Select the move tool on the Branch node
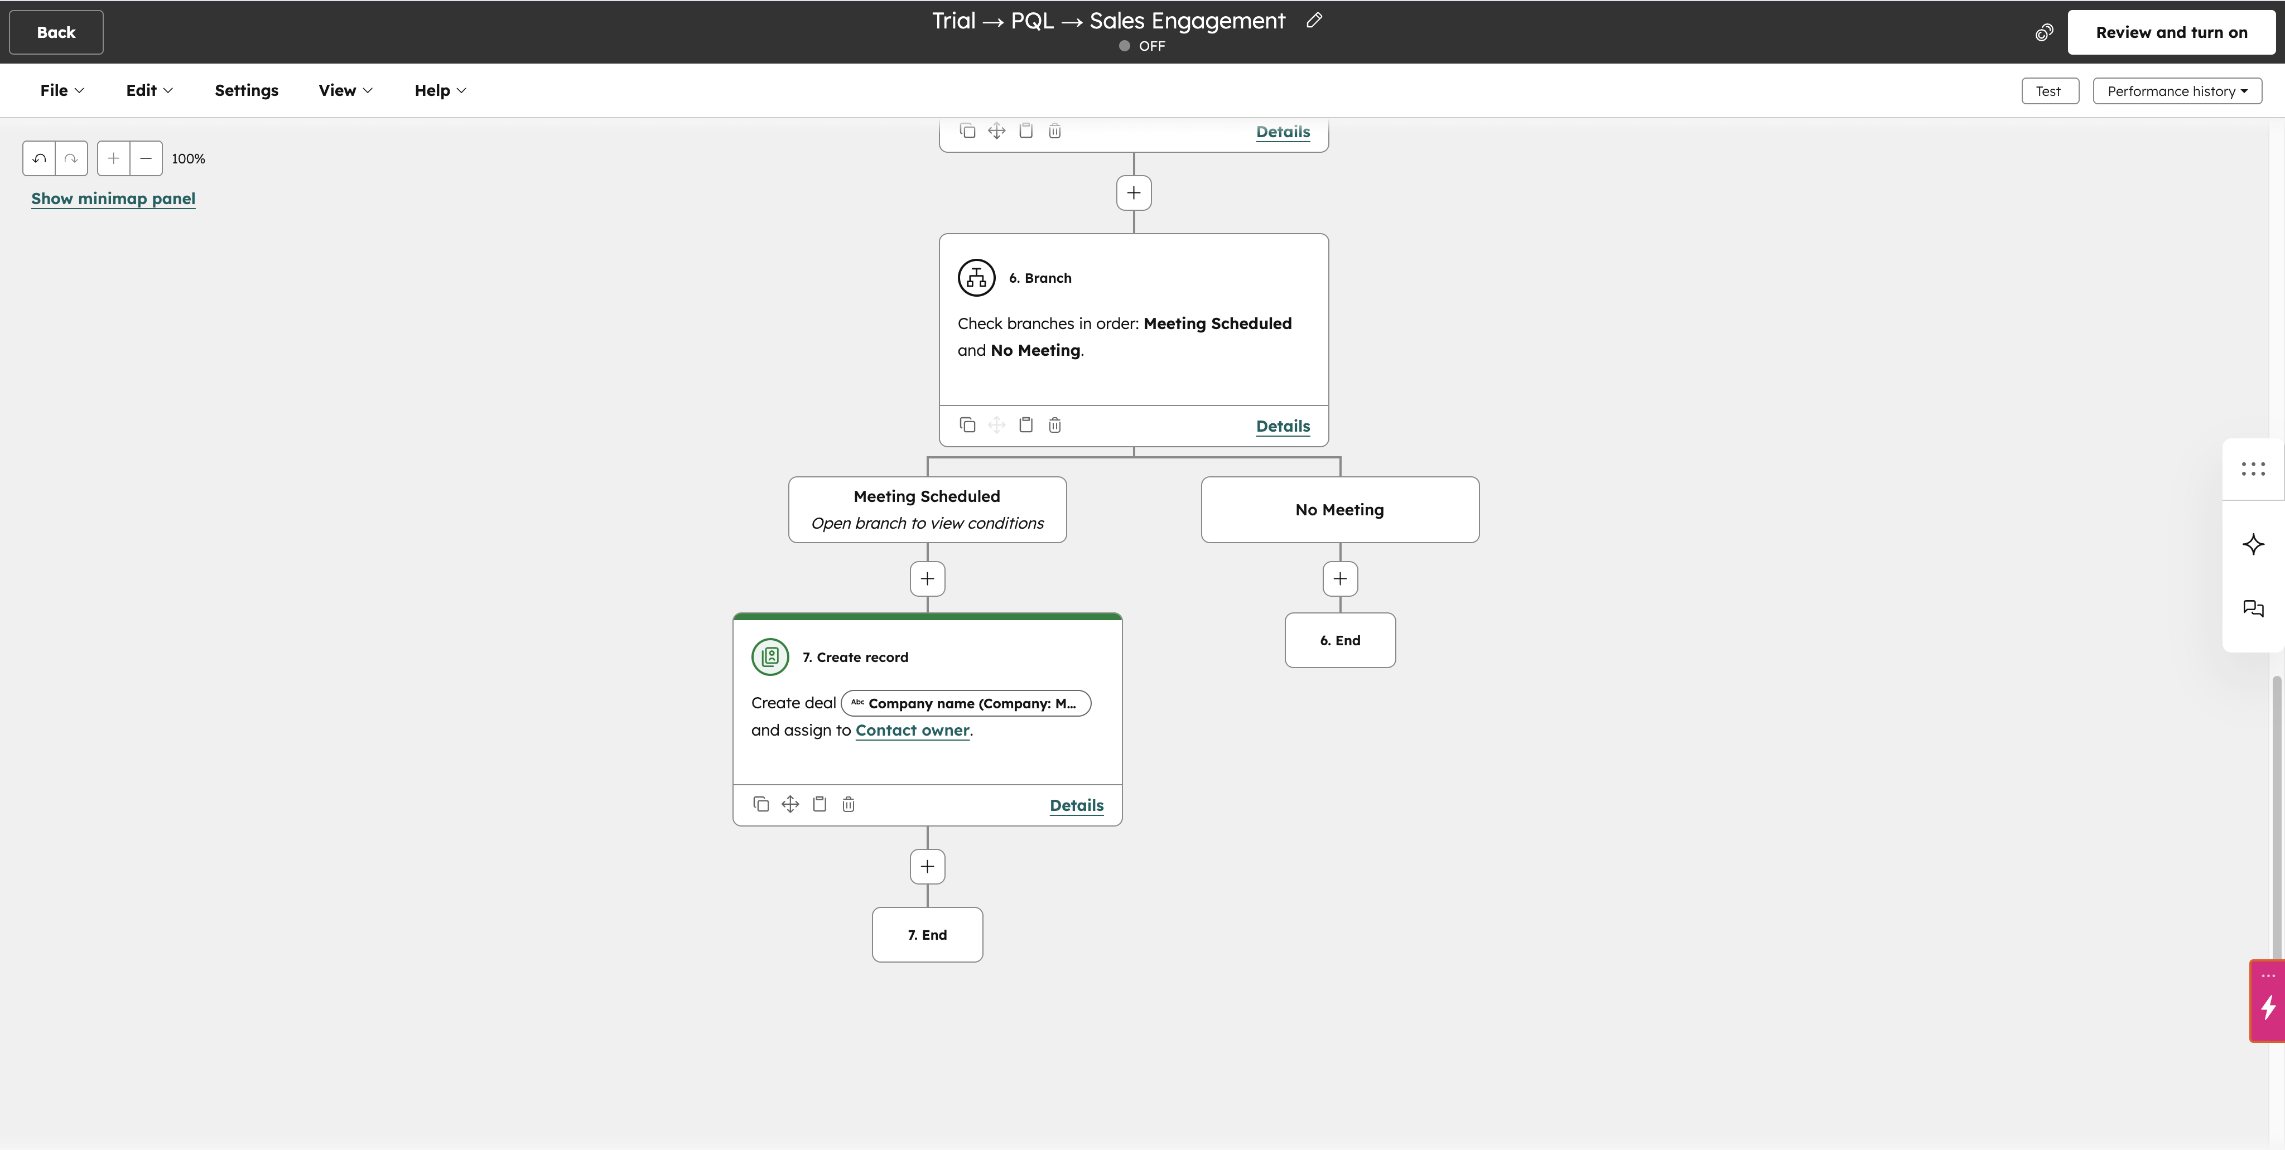This screenshot has height=1150, width=2285. pos(996,425)
